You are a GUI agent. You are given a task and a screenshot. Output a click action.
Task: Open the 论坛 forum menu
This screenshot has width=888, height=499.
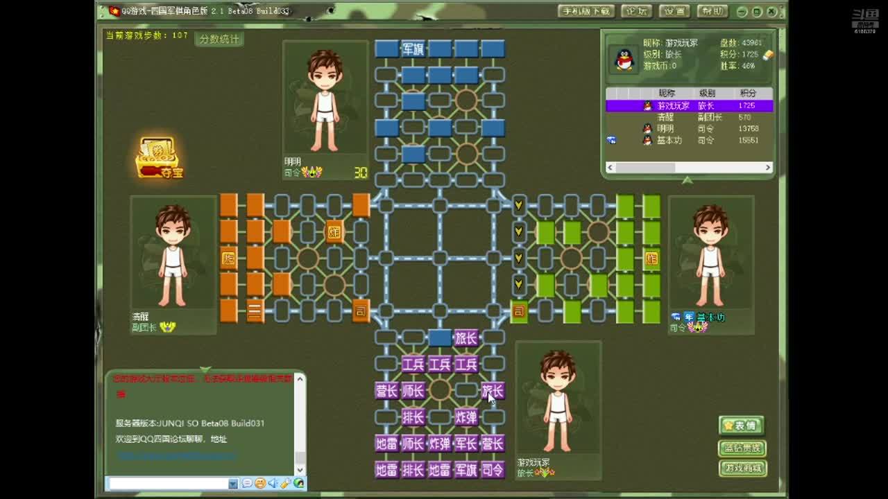pyautogui.click(x=636, y=11)
